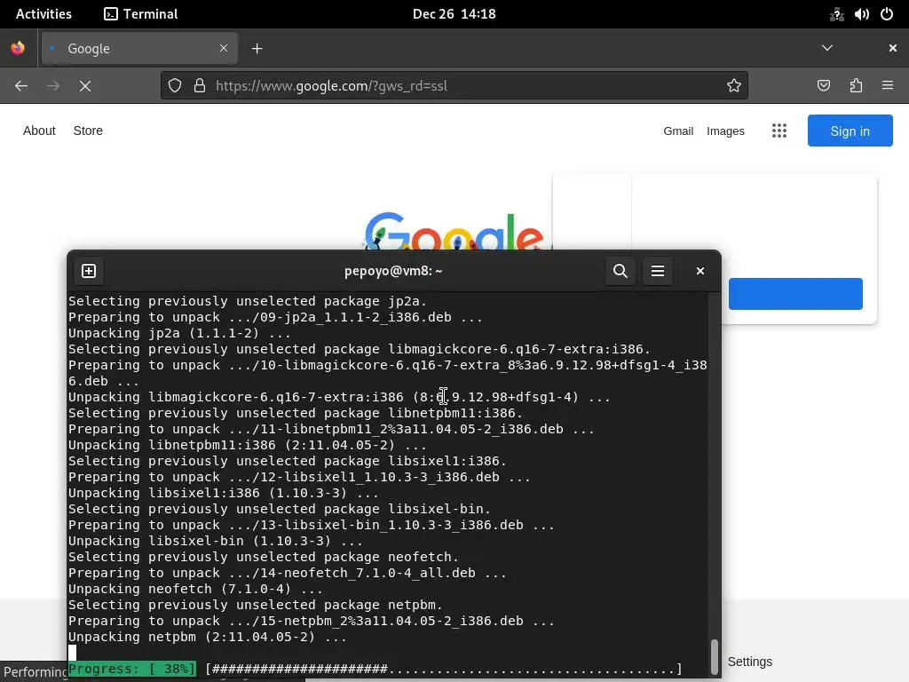Open a new browser tab
The height and width of the screenshot is (682, 909).
point(257,49)
